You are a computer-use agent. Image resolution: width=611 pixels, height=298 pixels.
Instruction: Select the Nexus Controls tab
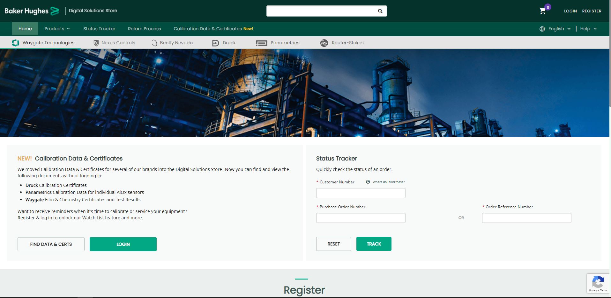(x=114, y=43)
